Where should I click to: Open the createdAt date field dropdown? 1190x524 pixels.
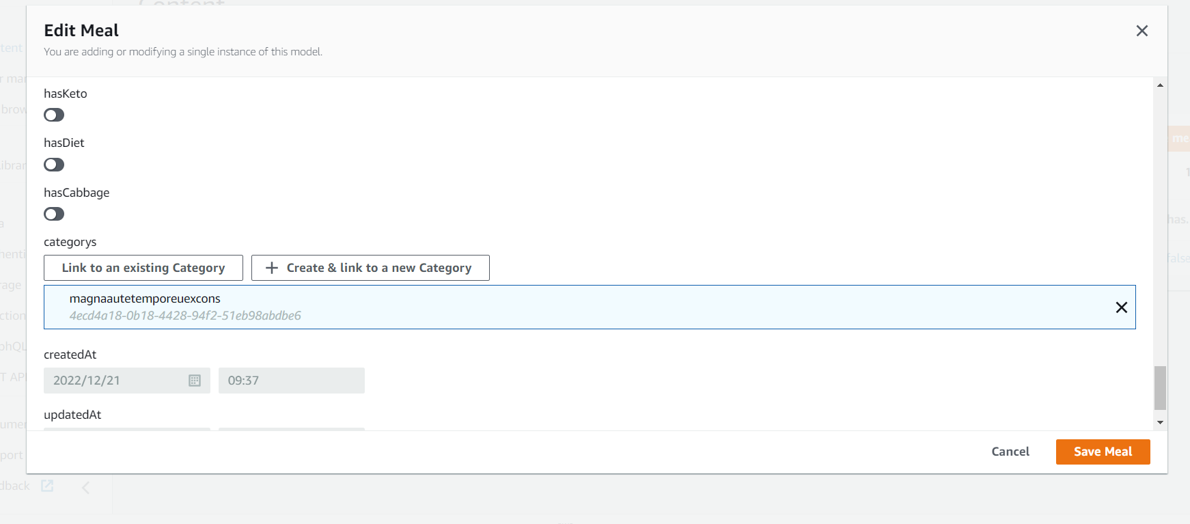(x=127, y=381)
